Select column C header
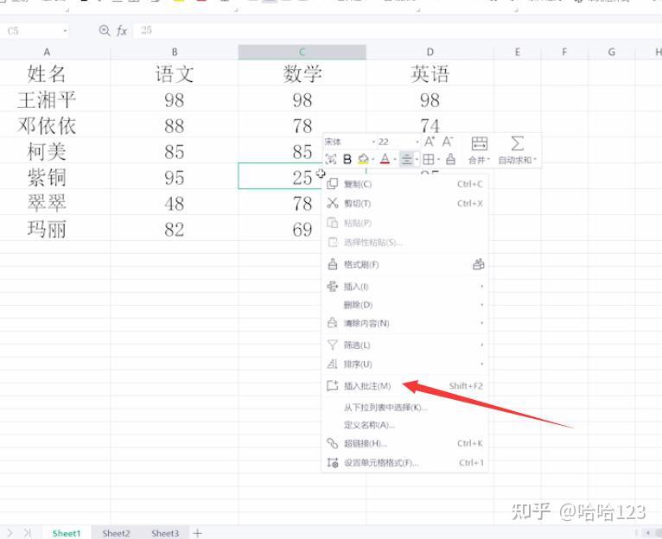The image size is (662, 539). click(x=302, y=52)
